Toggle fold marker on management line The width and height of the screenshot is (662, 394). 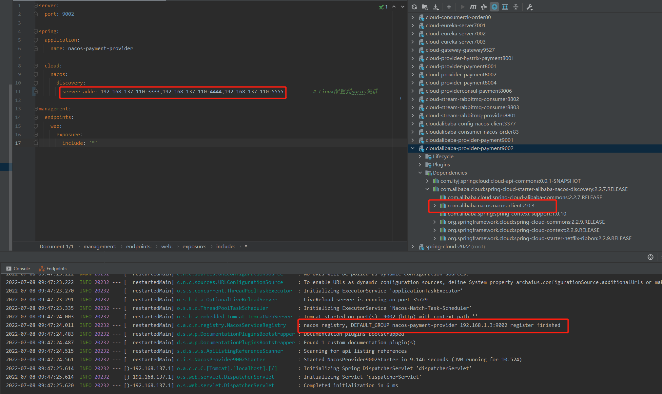[x=36, y=109]
